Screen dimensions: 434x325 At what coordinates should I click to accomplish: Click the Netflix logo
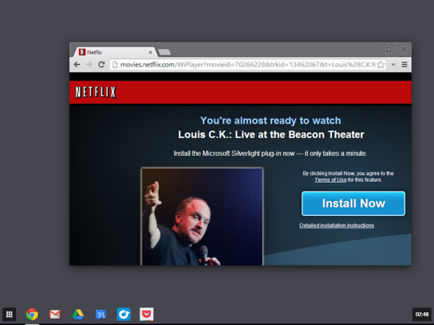[95, 92]
